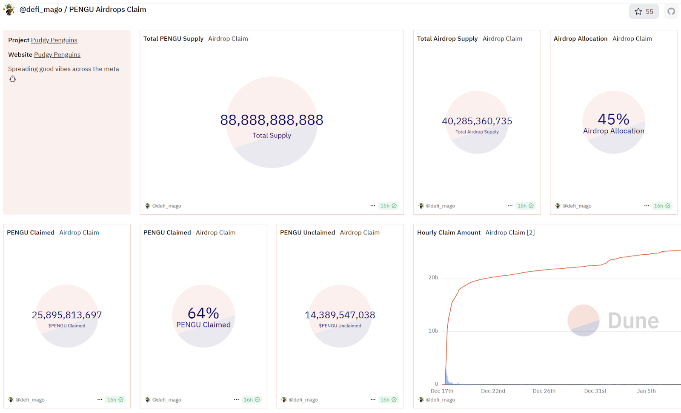Open @defi_mago author link on Hourly Claim Amount chart
This screenshot has width=681, height=413.
(440, 400)
